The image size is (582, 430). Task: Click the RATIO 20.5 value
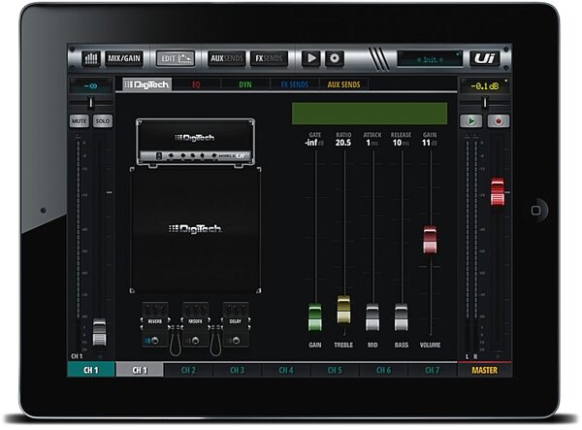[343, 143]
